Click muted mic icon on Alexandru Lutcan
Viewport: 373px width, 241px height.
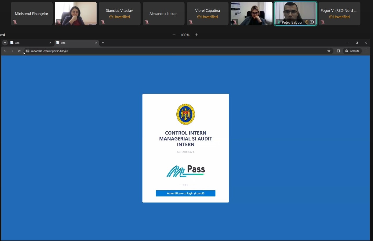(x=147, y=22)
